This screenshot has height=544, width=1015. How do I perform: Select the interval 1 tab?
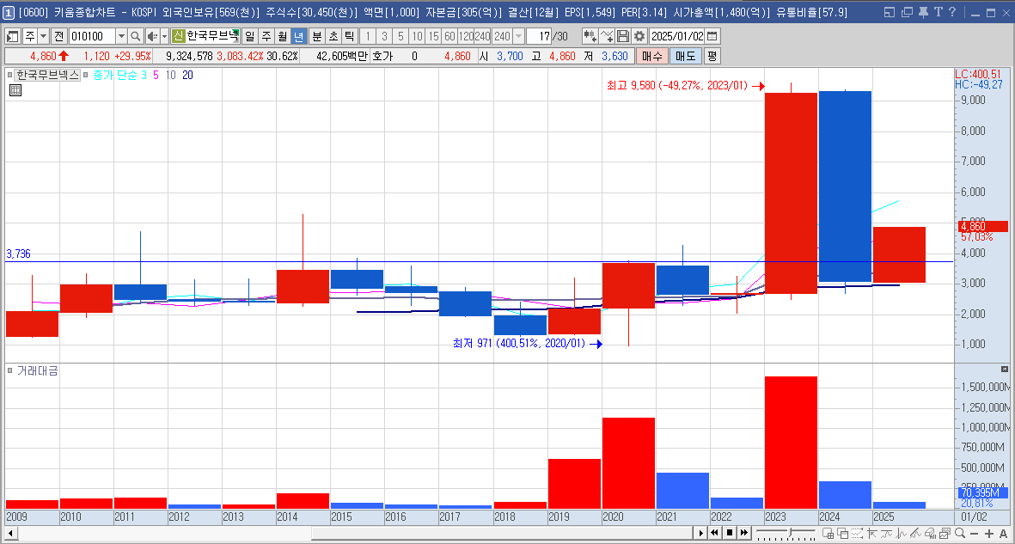[368, 36]
